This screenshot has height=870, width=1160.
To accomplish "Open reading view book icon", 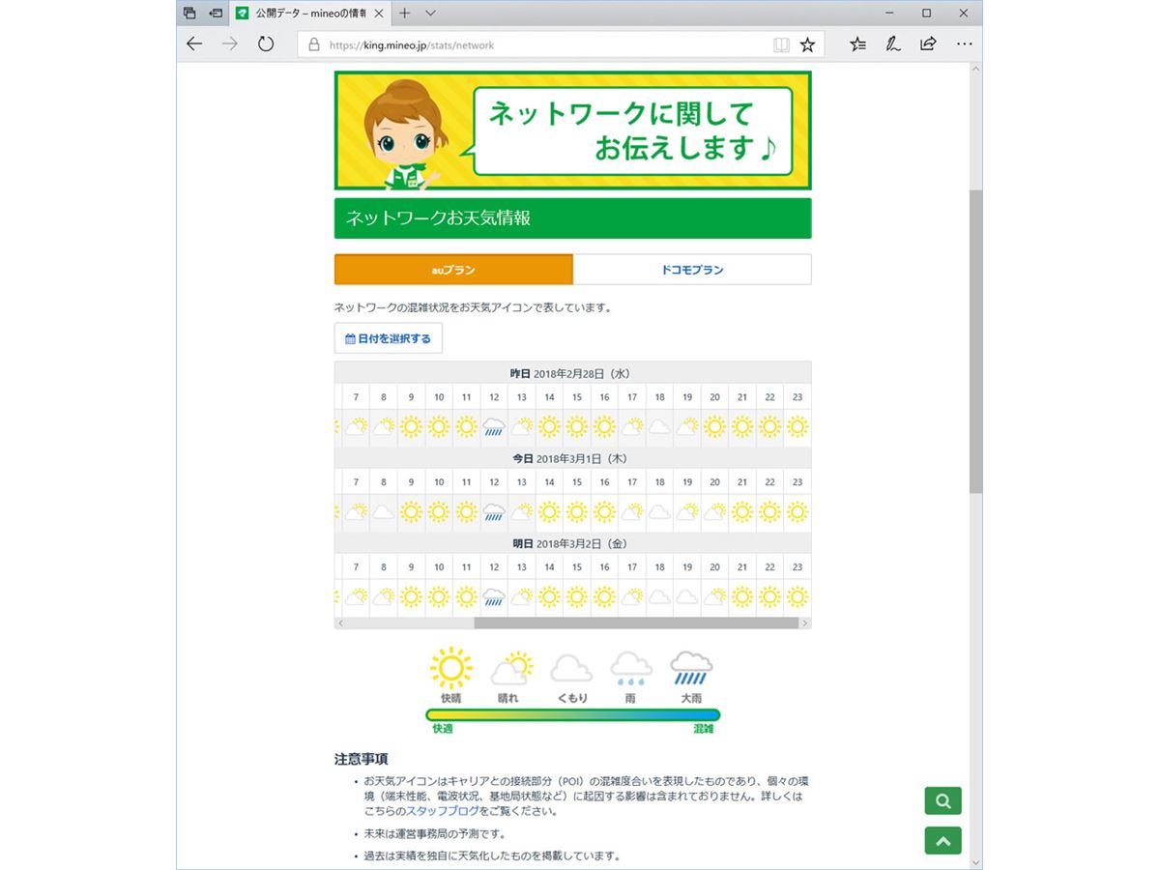I will pos(781,44).
